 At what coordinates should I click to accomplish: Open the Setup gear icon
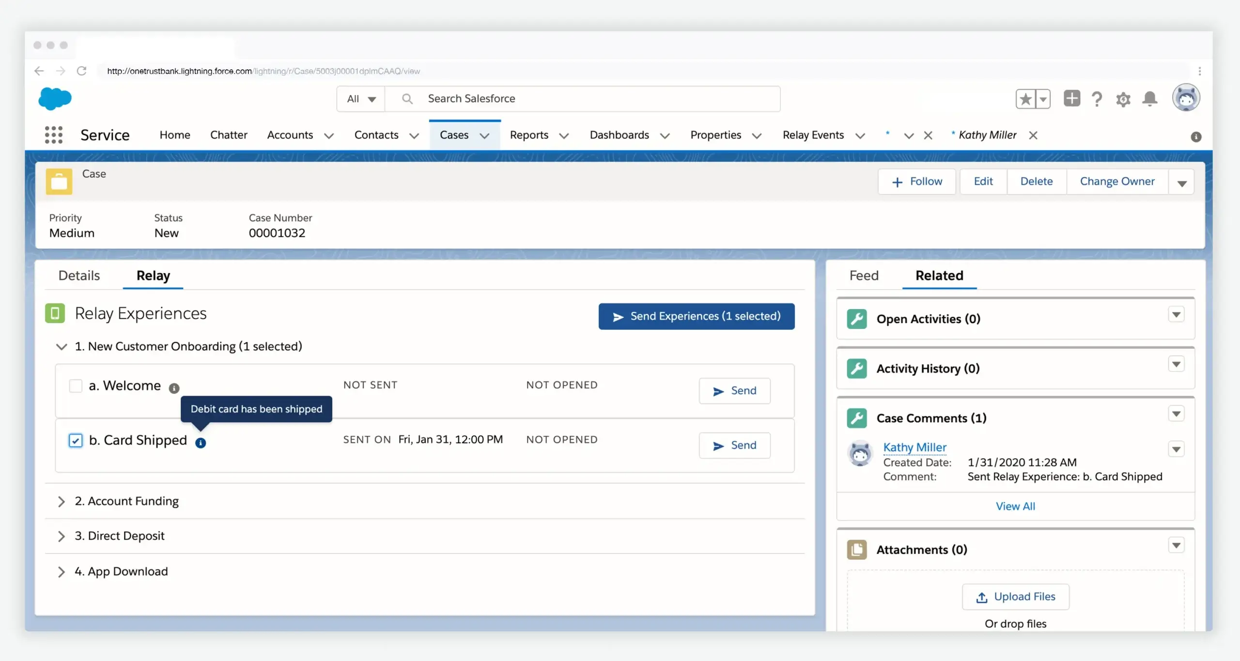[x=1123, y=99]
